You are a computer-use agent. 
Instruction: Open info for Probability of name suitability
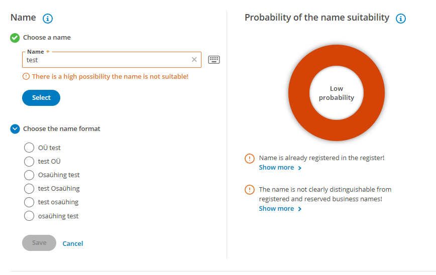(400, 19)
